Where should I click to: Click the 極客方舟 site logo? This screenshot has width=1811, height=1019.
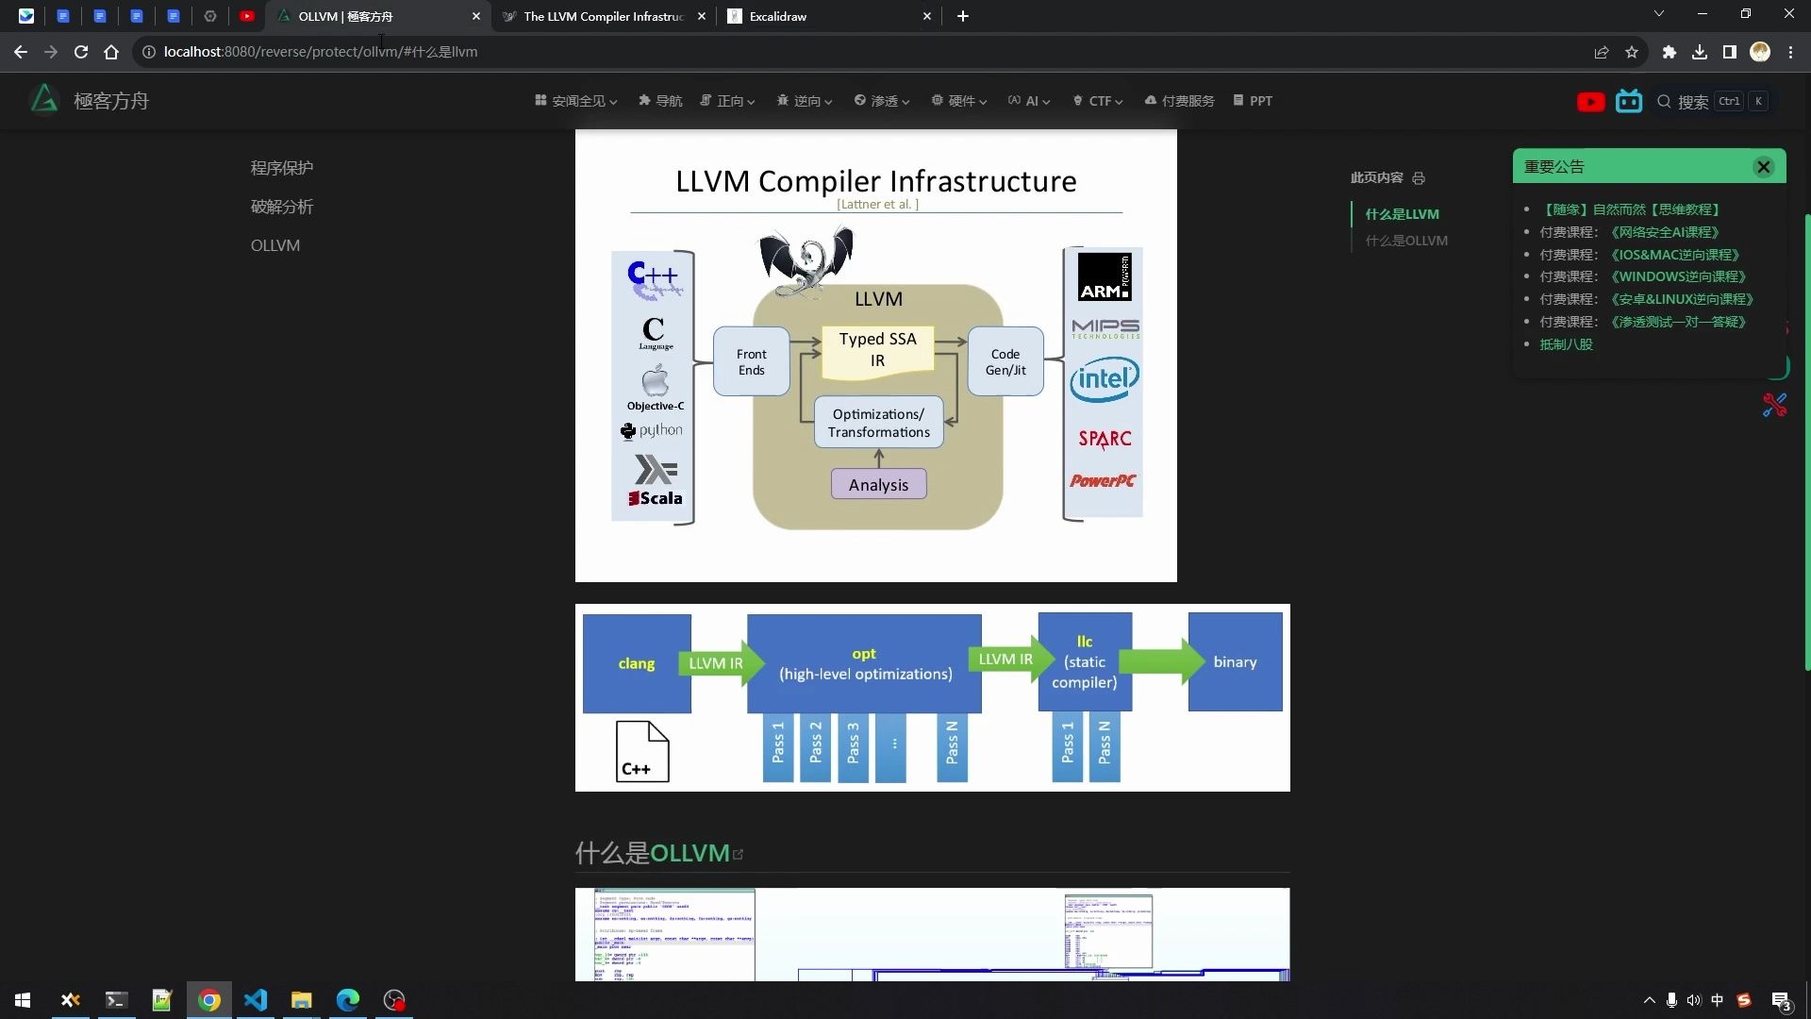[x=89, y=100]
